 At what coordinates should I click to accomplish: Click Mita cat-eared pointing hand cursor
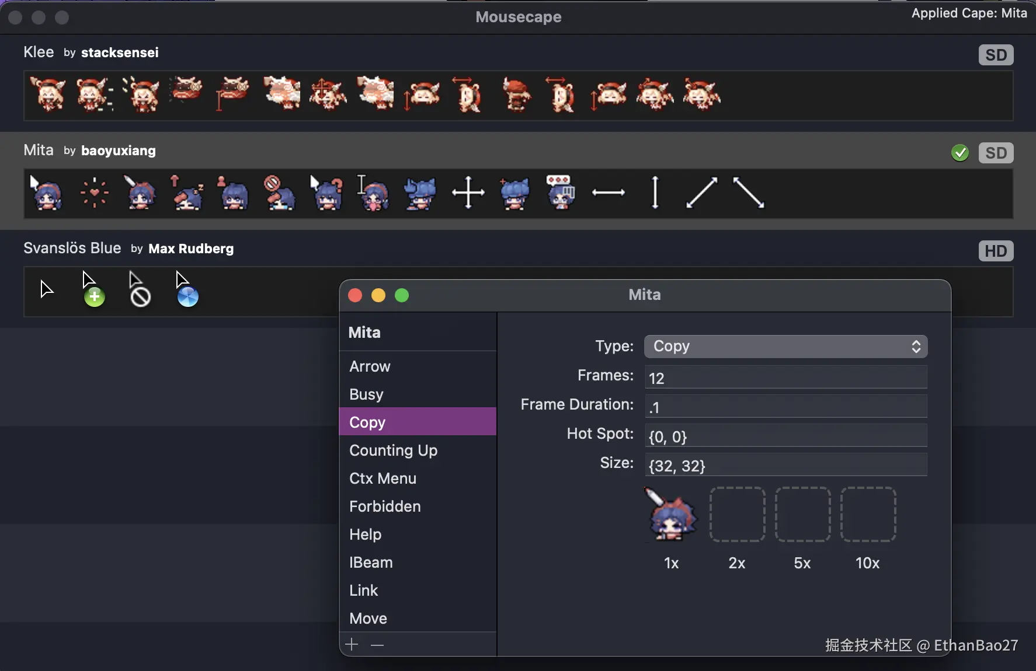(x=420, y=193)
